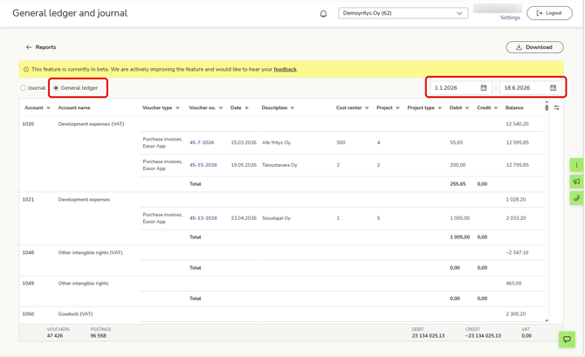Click account name Other intangible rights (VAT)
The height and width of the screenshot is (357, 585).
[x=90, y=252]
